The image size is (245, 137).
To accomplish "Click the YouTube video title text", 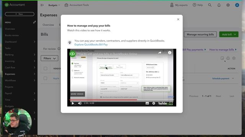I will (107, 54).
